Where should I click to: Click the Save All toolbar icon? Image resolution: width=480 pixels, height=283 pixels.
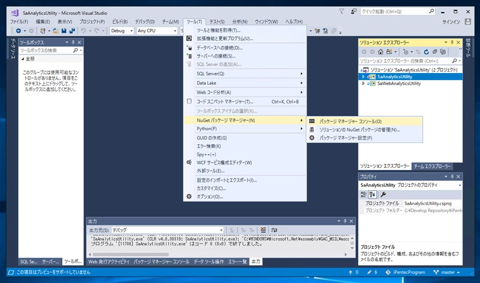72,31
